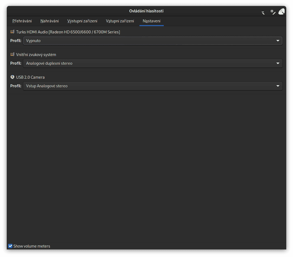Click the restore window icon top right
This screenshot has height=257, width=293.
[272, 12]
